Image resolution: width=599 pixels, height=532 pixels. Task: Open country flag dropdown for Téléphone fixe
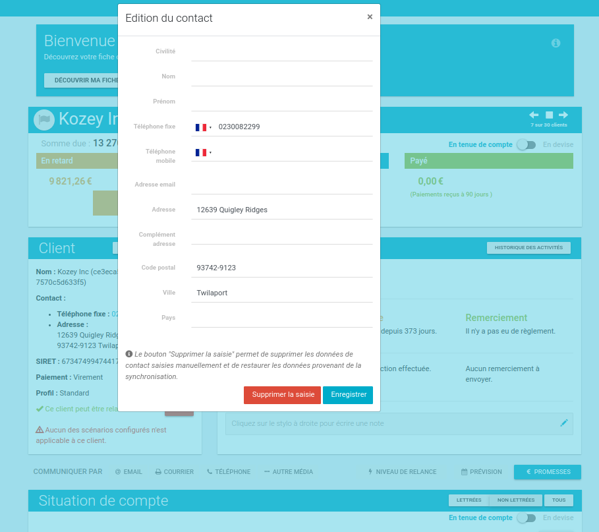point(203,127)
